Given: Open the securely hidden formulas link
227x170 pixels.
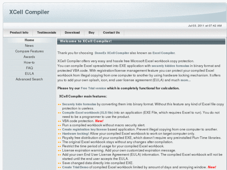Looking at the screenshot, I should (x=170, y=66).
